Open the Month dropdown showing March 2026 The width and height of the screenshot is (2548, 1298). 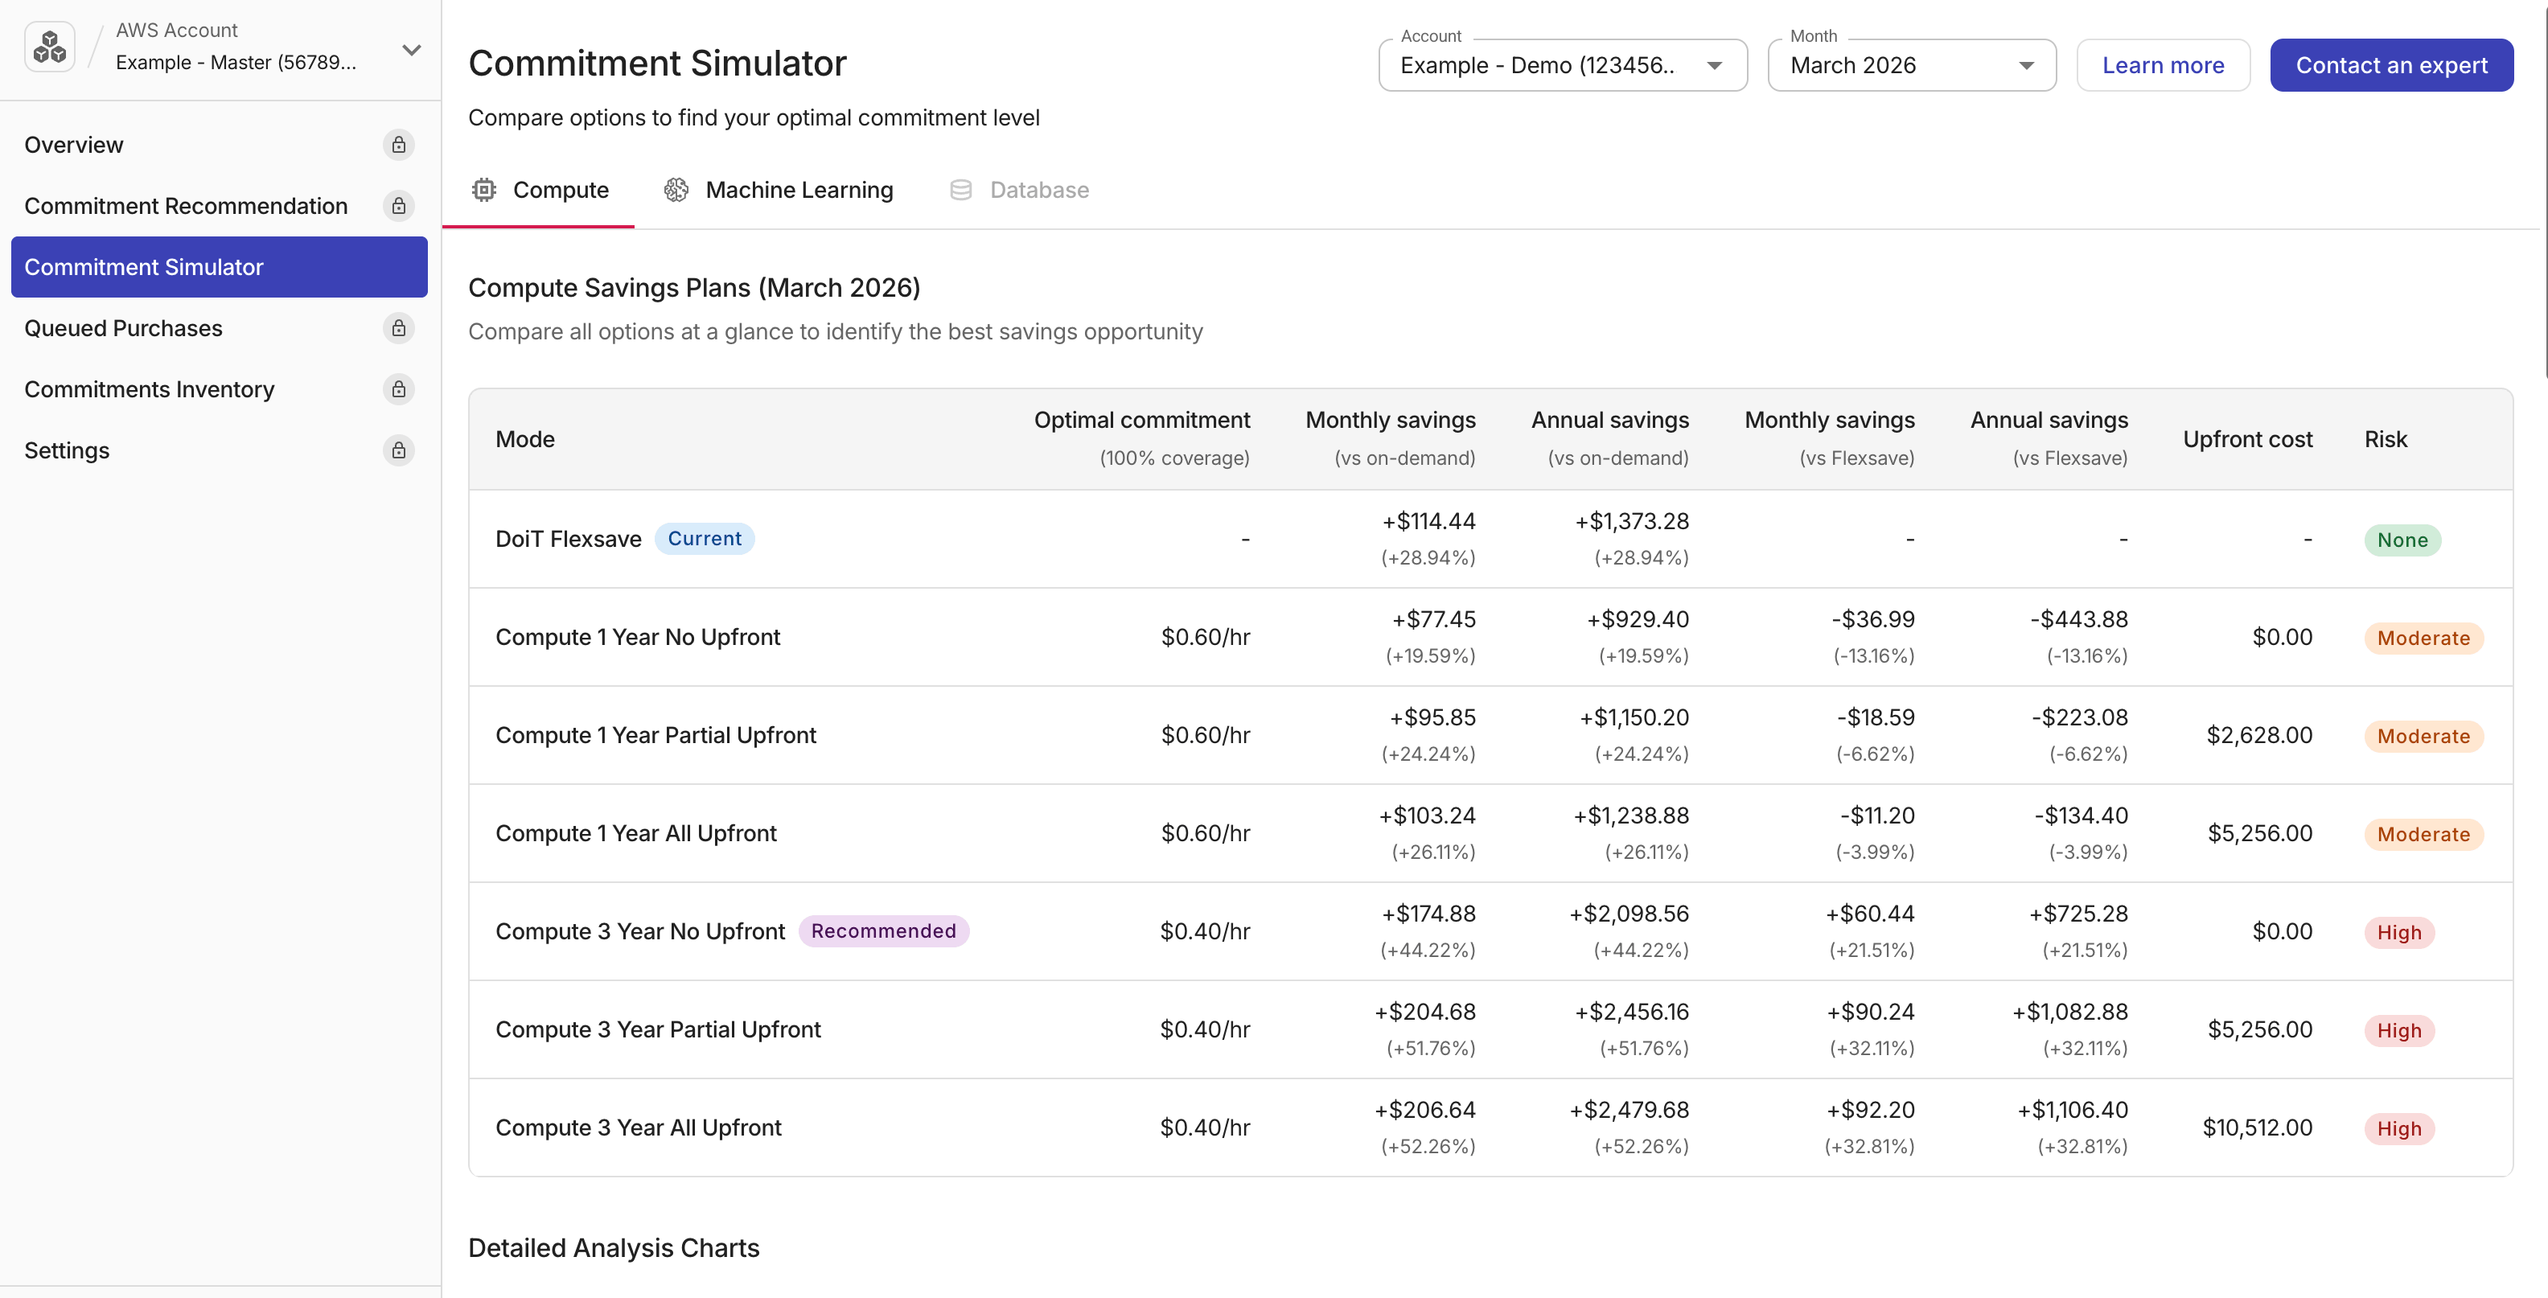tap(1911, 65)
